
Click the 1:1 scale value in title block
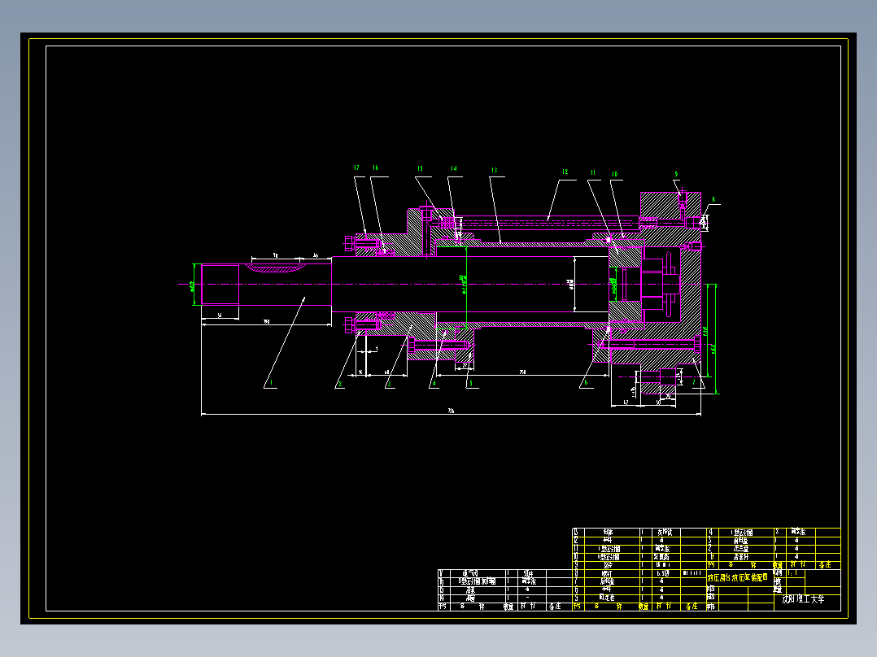(793, 572)
